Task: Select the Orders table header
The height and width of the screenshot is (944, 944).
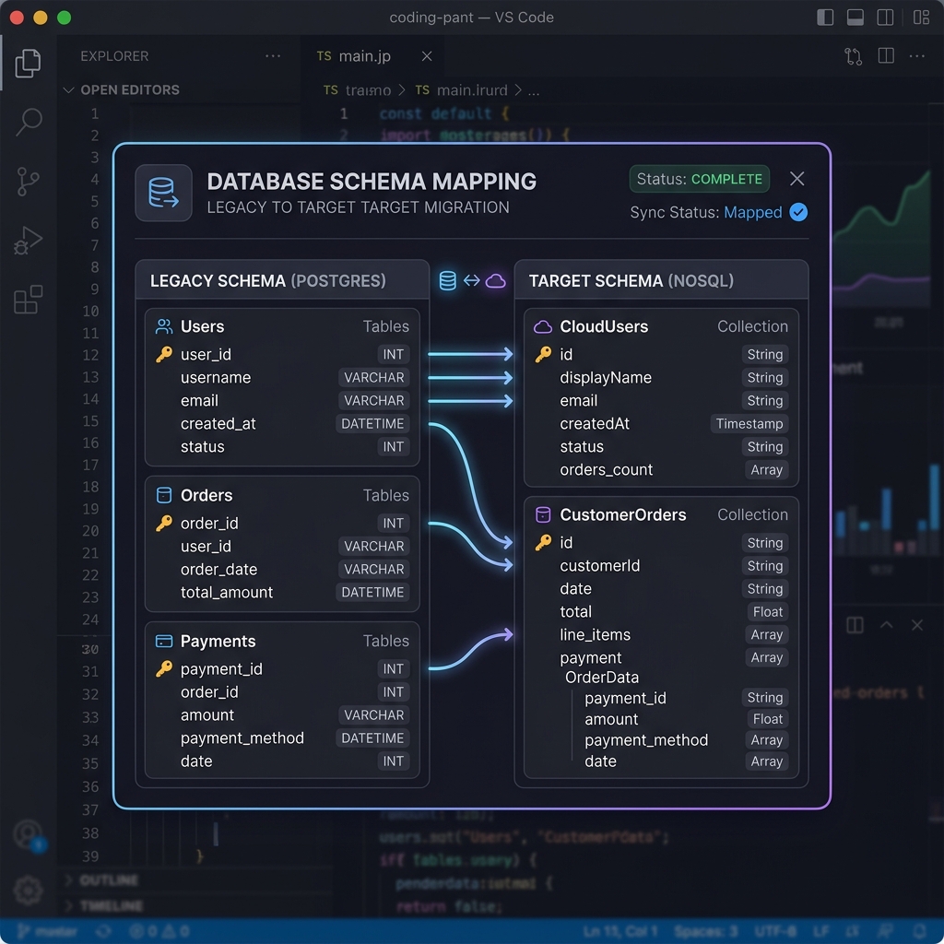Action: pos(282,495)
